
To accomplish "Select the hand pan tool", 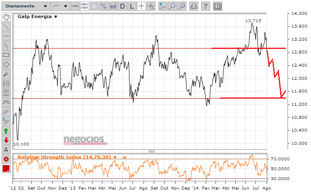I will pos(6,17).
